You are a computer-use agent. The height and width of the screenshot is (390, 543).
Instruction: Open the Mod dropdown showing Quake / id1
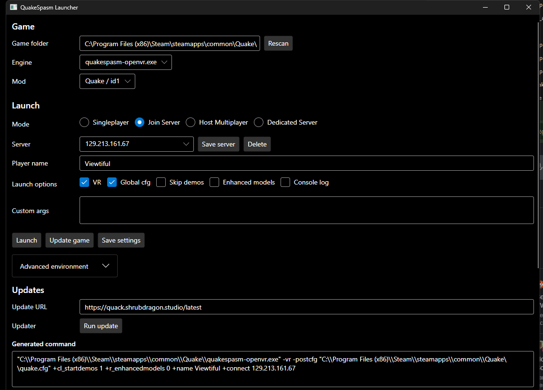pos(107,81)
